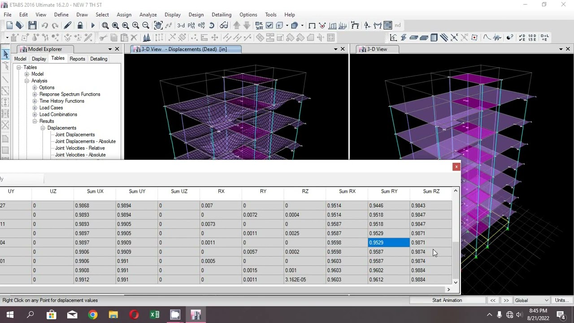Switch to 3-d view toolbar button
The image size is (574, 323).
[x=181, y=26]
